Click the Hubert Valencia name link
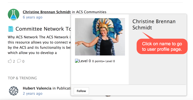 (37, 88)
